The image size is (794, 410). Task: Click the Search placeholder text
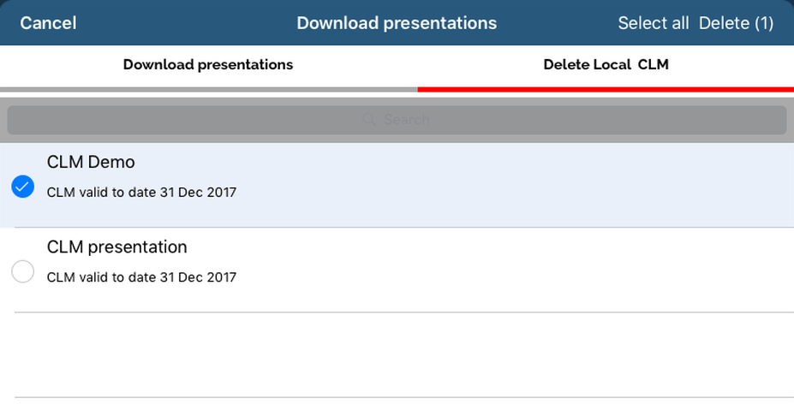(x=407, y=120)
